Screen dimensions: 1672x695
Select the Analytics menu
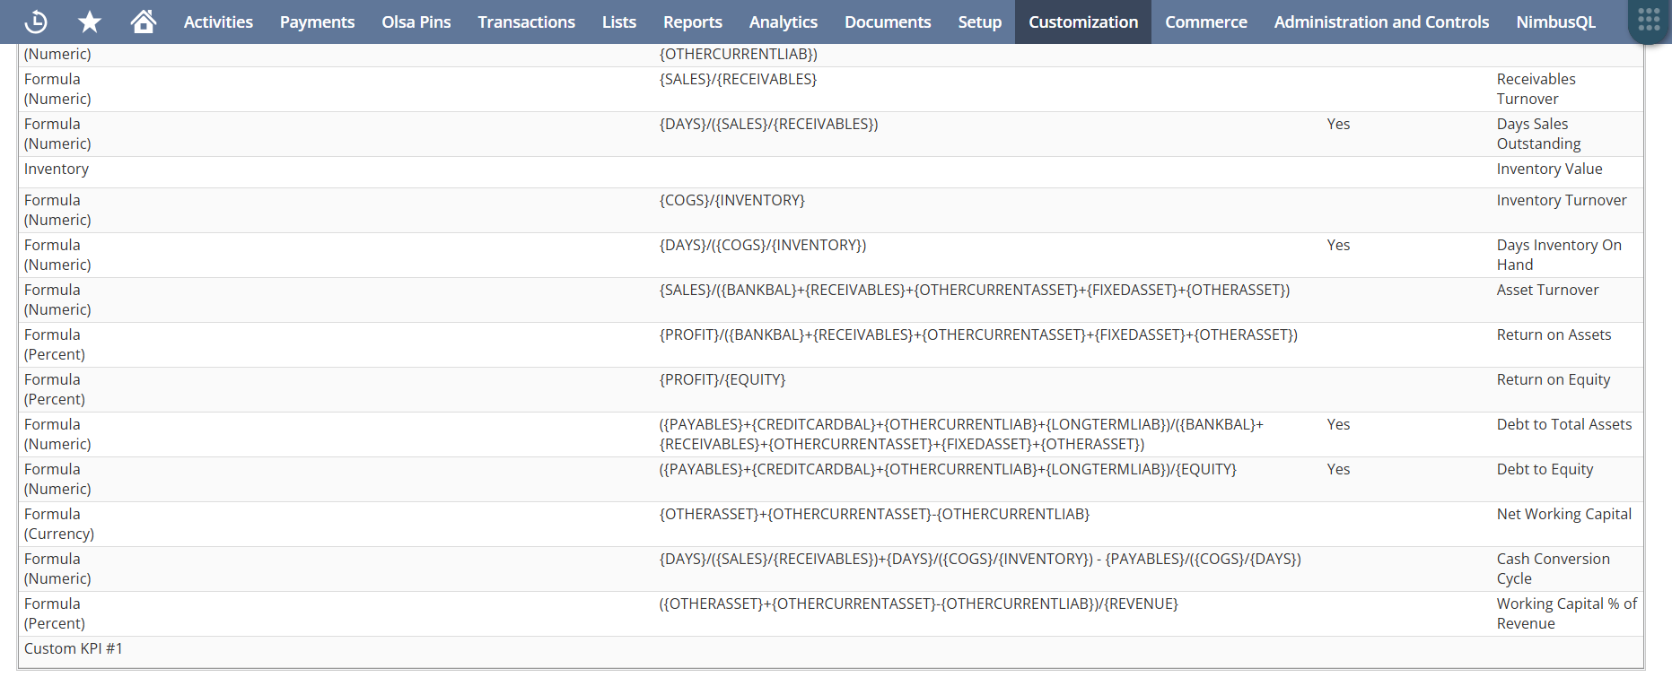783,22
